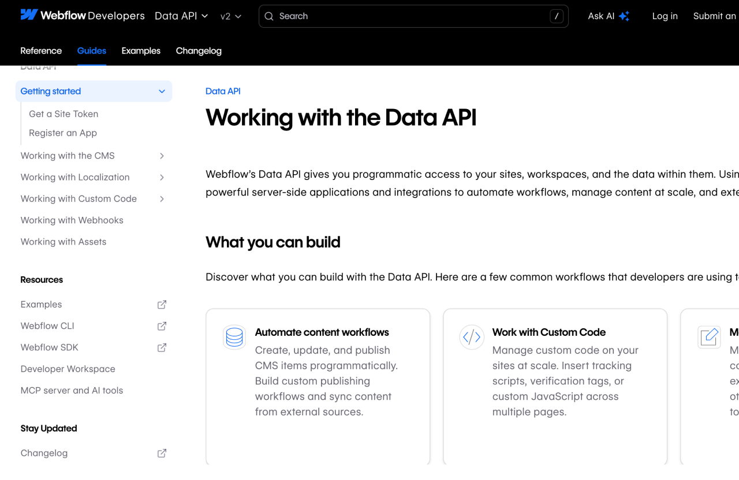Image resolution: width=739 pixels, height=480 pixels.
Task: Switch to the Reference tab
Action: tap(41, 51)
